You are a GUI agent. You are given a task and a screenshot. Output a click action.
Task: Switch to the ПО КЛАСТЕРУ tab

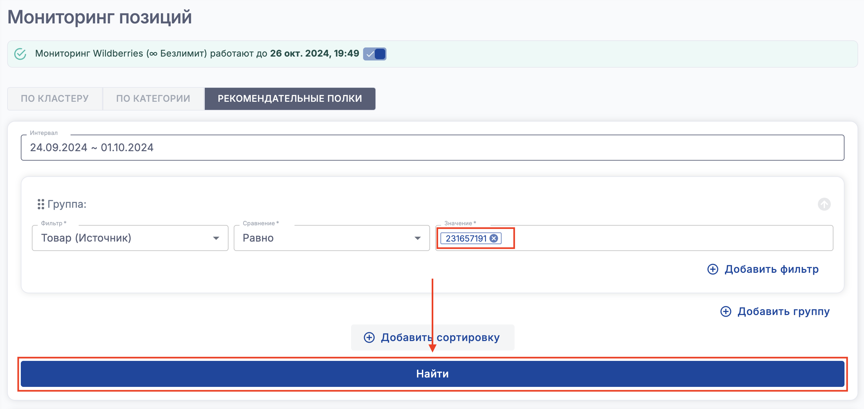click(x=55, y=99)
